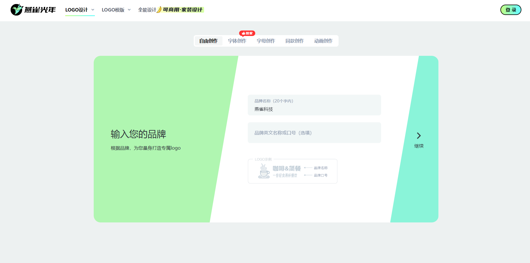Click the 品牌英文名称或口号 input field
Screen dimensions: 530x263
(314, 133)
